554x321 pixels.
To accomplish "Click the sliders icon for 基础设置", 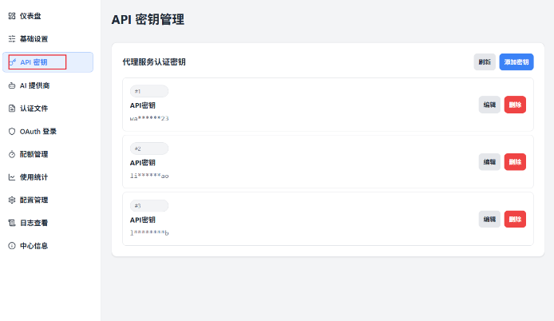I will coord(12,38).
